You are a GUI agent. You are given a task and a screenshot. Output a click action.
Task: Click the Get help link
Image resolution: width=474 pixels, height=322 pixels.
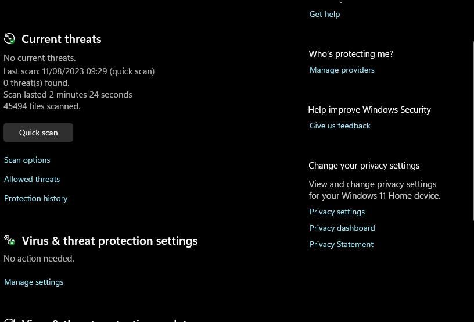point(325,14)
